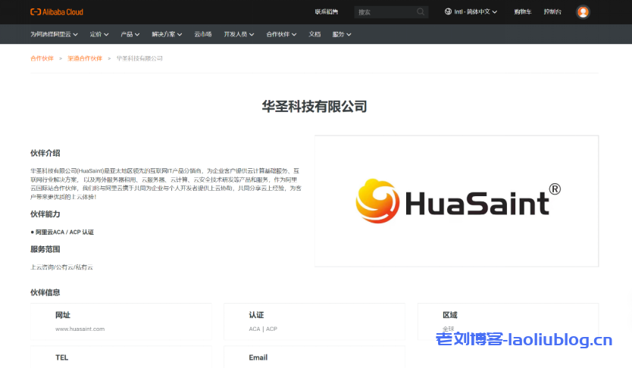
Task: Click the 渠道合作伙伴 breadcrumb link
Action: pos(85,58)
